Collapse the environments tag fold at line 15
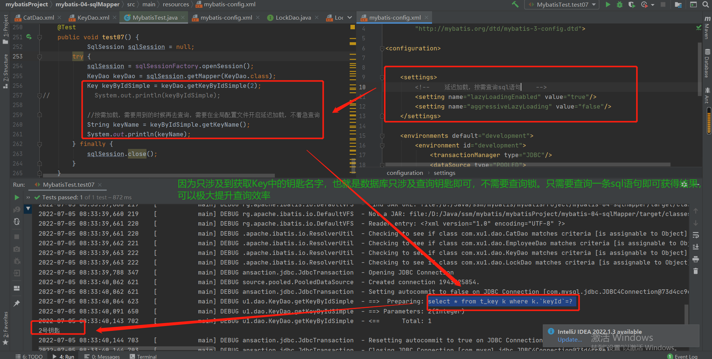Image resolution: width=712 pixels, height=359 pixels. (x=382, y=136)
